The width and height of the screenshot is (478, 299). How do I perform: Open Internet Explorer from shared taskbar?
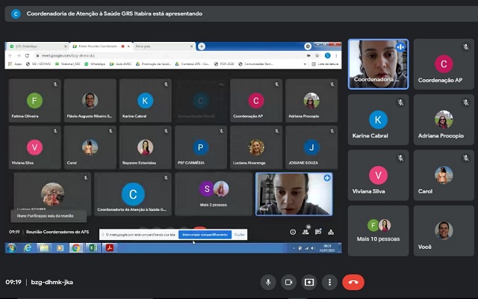point(28,248)
